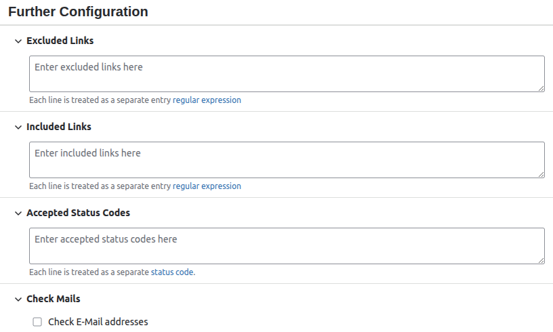The image size is (553, 332).
Task: Click the Excluded Links section title
Action: coord(60,41)
